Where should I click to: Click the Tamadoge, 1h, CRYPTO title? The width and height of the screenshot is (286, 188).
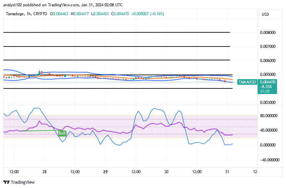tap(26, 14)
